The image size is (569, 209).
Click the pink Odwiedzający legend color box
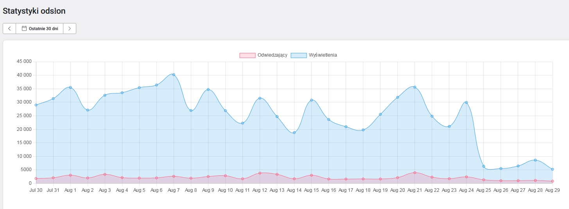coord(247,55)
